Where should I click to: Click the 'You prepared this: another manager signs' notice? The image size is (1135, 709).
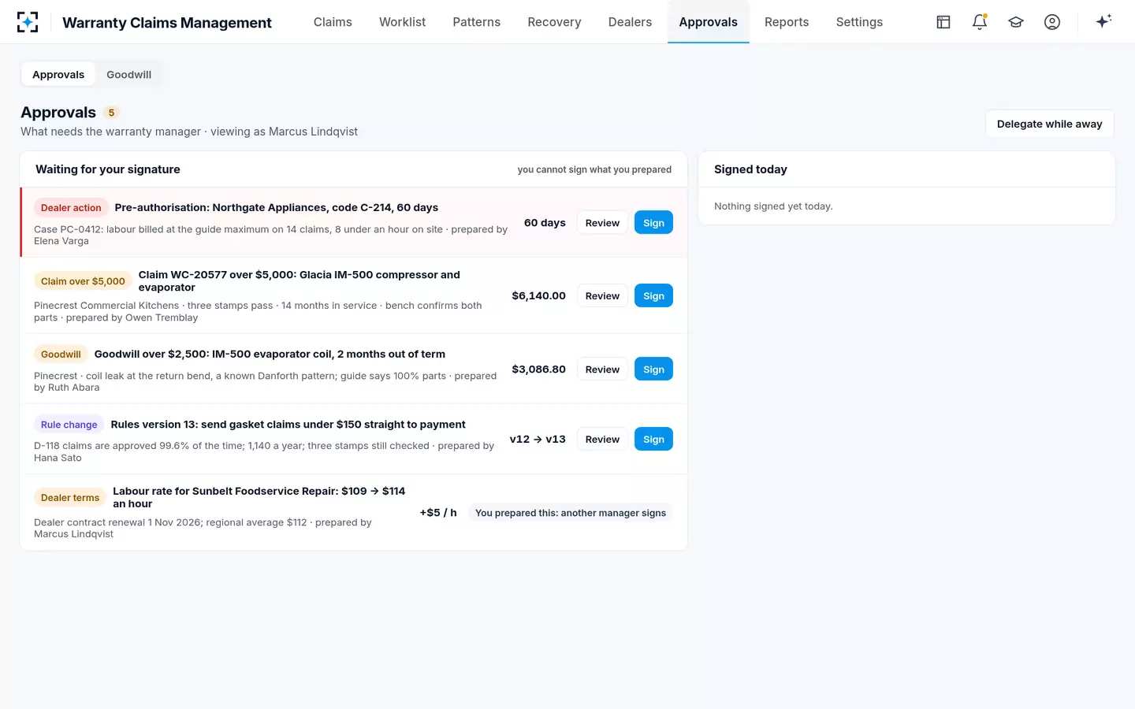coord(571,513)
